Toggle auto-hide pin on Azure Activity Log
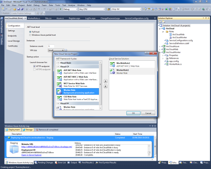 point(152,126)
